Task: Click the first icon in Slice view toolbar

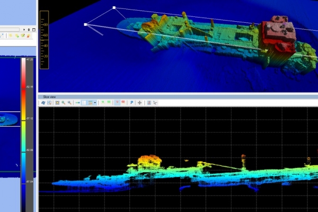Action: tap(43, 102)
